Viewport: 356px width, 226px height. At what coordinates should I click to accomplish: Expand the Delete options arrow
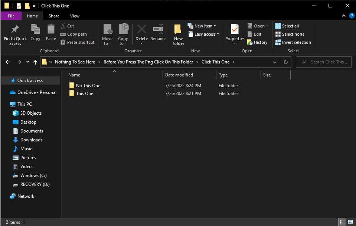pos(142,43)
